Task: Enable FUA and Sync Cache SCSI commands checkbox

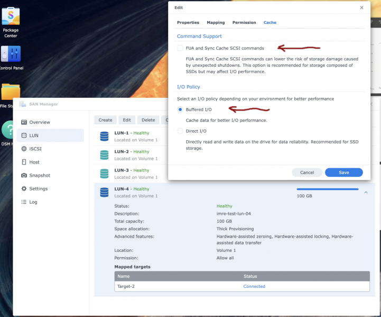Action: pos(180,48)
